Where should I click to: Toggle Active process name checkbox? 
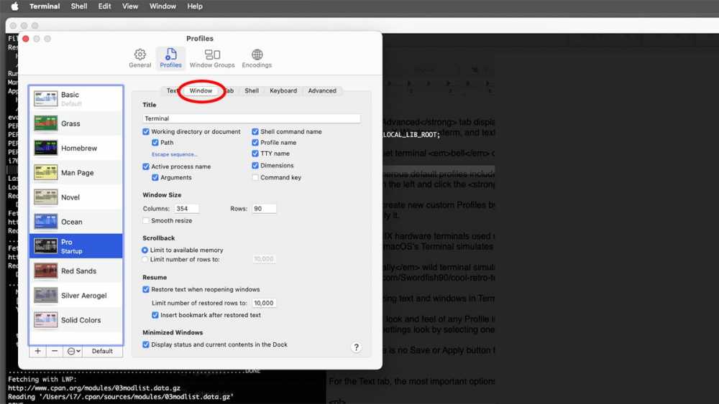coord(146,166)
